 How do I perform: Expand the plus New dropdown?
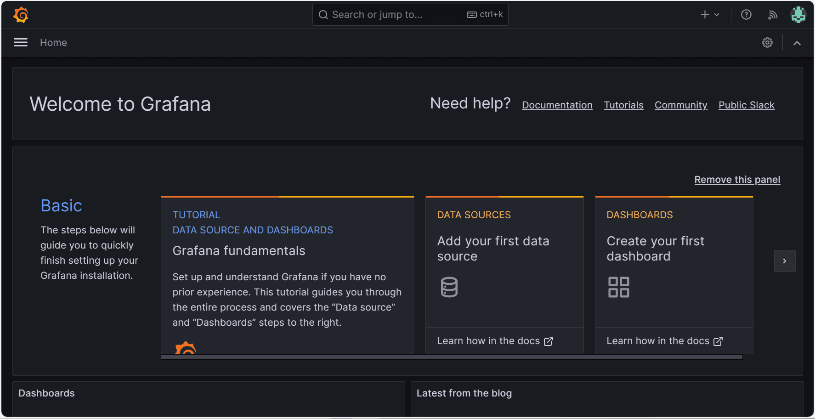[x=710, y=15]
